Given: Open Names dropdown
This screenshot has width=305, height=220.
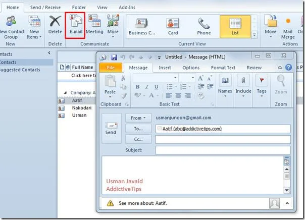Looking at the screenshot, I should click(225, 86).
